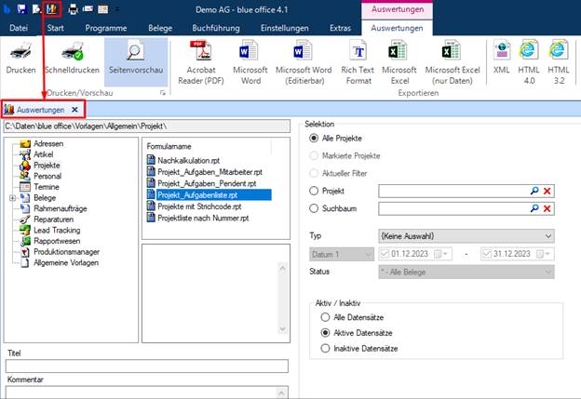Open search lookup for Suchbaum field
Image resolution: width=581 pixels, height=399 pixels.
534,208
